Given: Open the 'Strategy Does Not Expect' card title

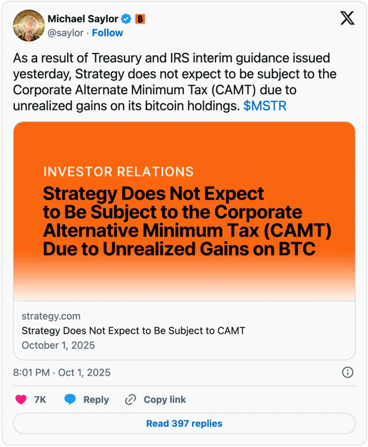Looking at the screenshot, I should pos(133,331).
